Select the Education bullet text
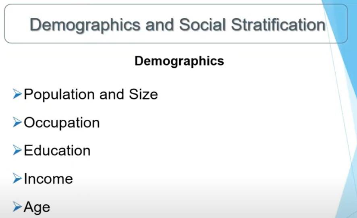 click(x=57, y=150)
